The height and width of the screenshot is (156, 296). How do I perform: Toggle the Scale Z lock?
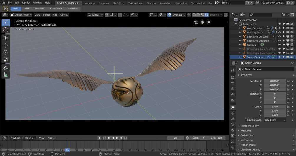click(288, 115)
